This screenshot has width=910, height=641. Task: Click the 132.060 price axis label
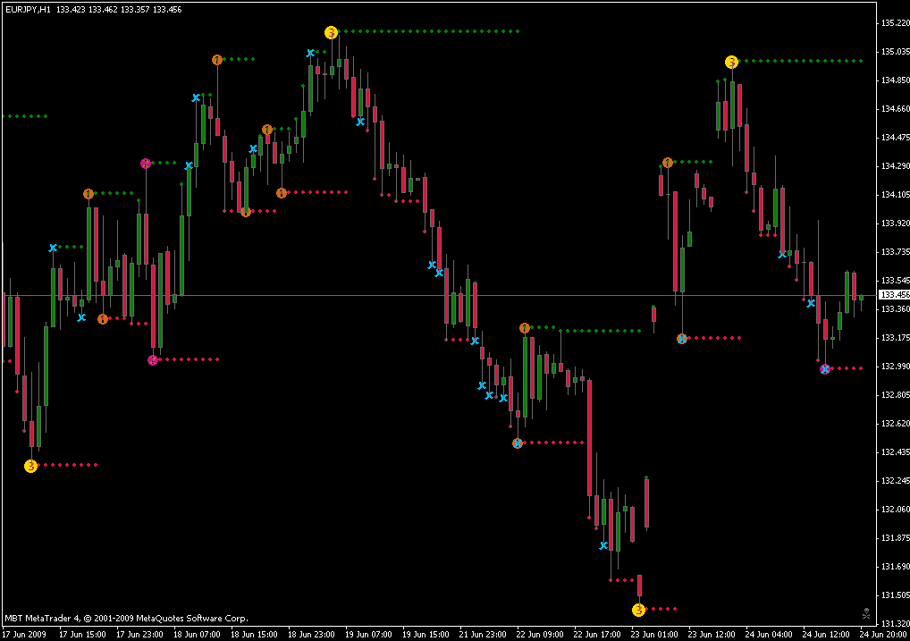point(895,510)
